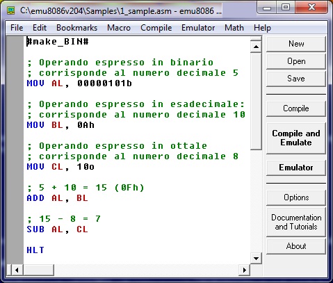Viewport: 333px width, 283px height.
Task: Open the Emulator menu
Action: (x=198, y=28)
